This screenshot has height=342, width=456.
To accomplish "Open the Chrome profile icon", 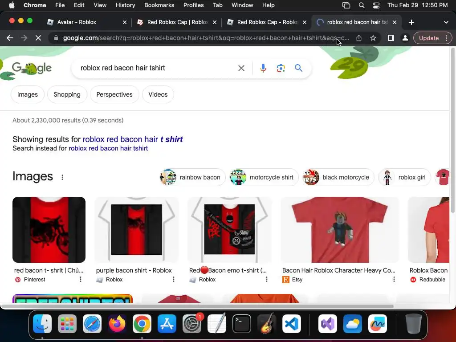I will click(405, 38).
